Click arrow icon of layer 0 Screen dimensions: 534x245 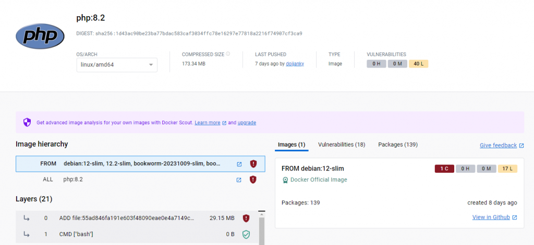coord(27,218)
